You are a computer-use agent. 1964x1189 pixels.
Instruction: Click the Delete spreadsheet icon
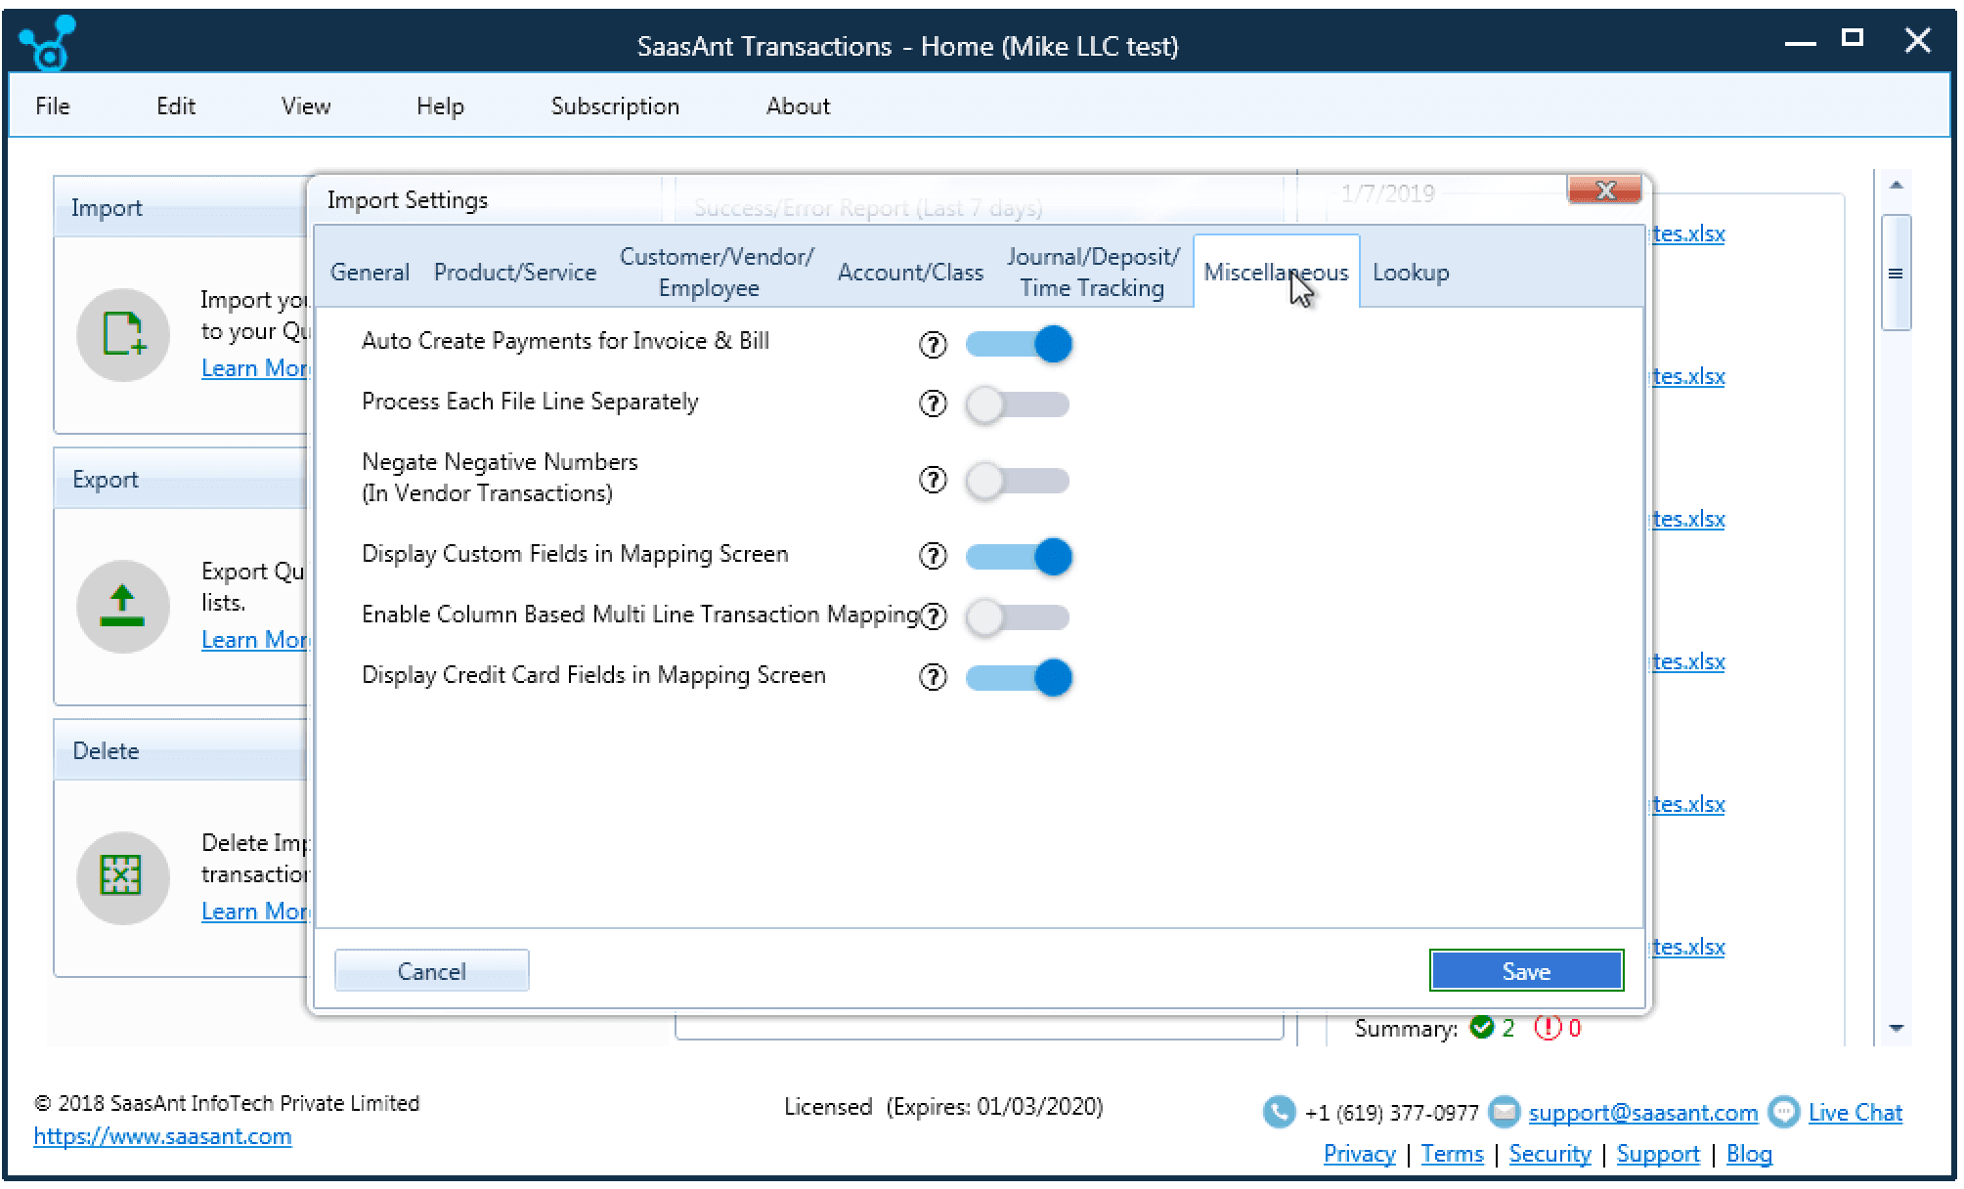click(123, 876)
